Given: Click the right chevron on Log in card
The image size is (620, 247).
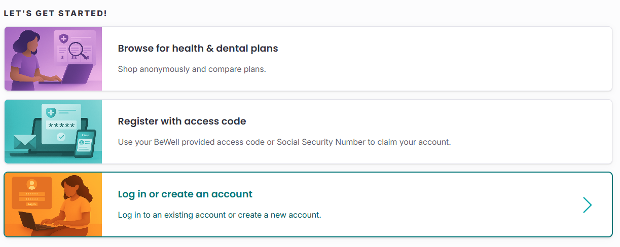Looking at the screenshot, I should click(587, 204).
